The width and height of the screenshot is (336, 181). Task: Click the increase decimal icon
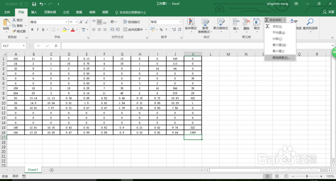174,30
